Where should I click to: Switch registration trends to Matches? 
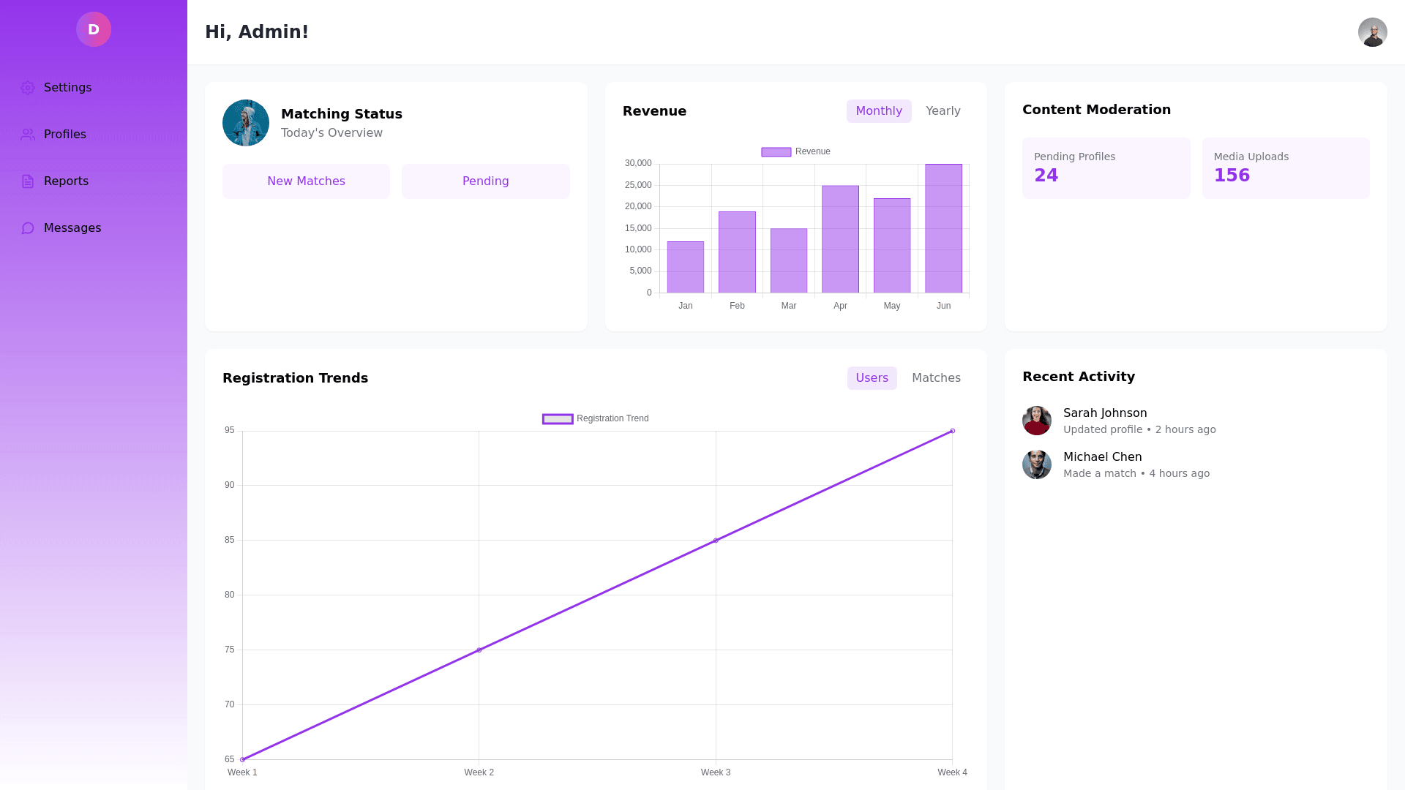click(x=936, y=378)
